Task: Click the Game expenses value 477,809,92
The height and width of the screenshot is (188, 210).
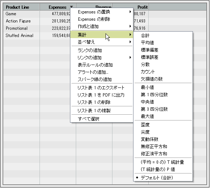Action: [x=61, y=14]
